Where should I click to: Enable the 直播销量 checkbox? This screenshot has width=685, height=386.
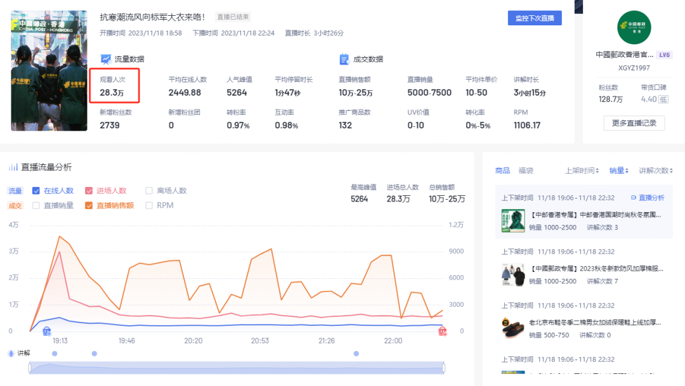tap(36, 205)
